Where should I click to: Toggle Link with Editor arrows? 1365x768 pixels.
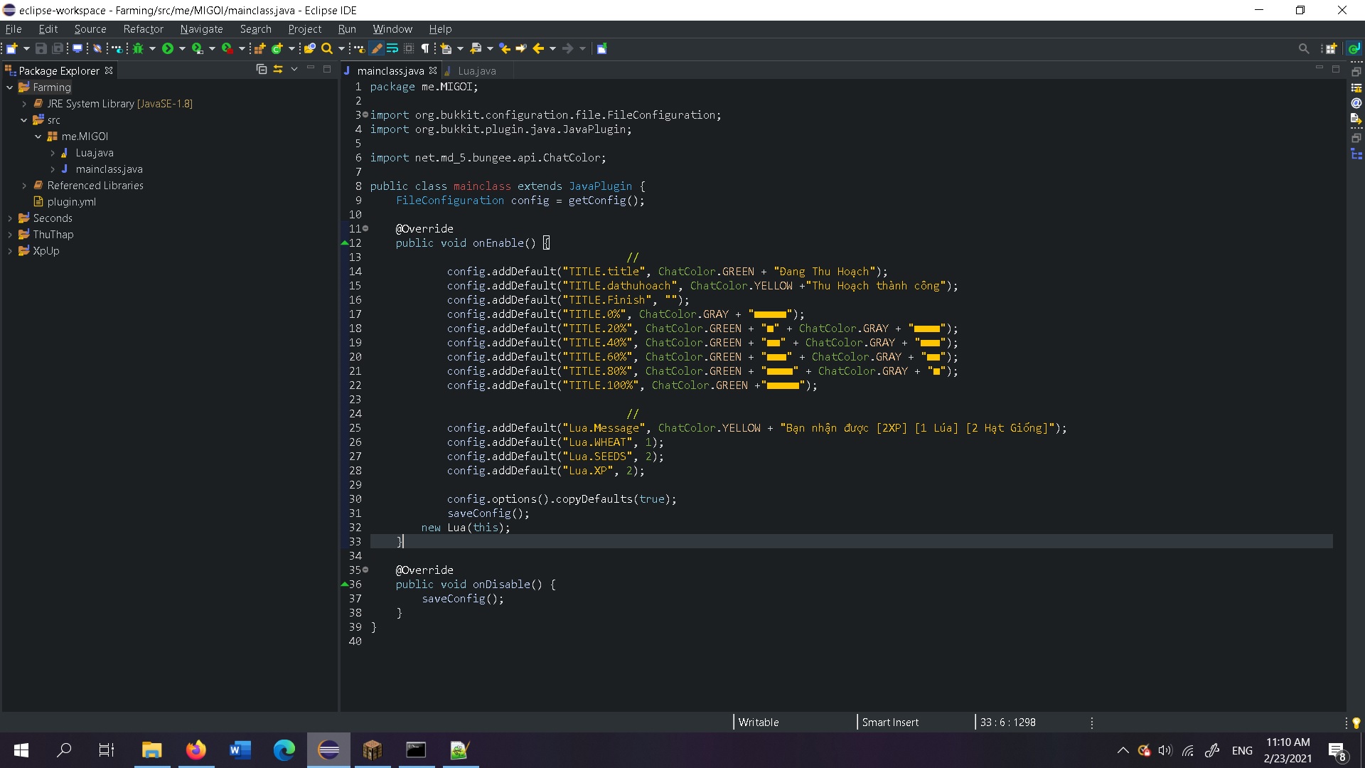[x=278, y=69]
